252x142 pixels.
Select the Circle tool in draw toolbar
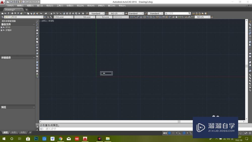37,39
